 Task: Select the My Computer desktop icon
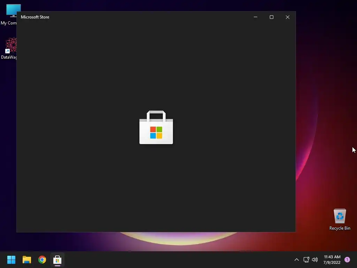tap(9, 15)
